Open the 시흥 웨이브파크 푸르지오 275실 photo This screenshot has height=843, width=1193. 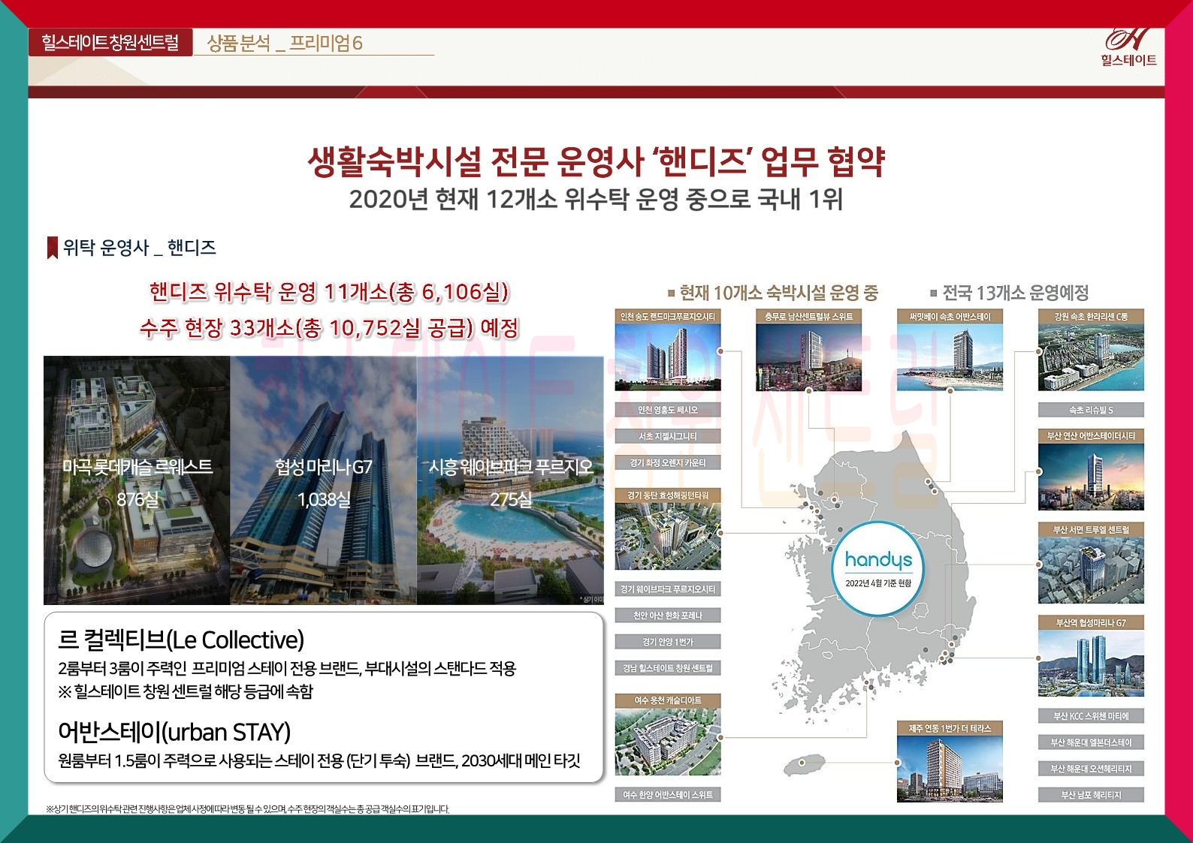[x=511, y=480]
